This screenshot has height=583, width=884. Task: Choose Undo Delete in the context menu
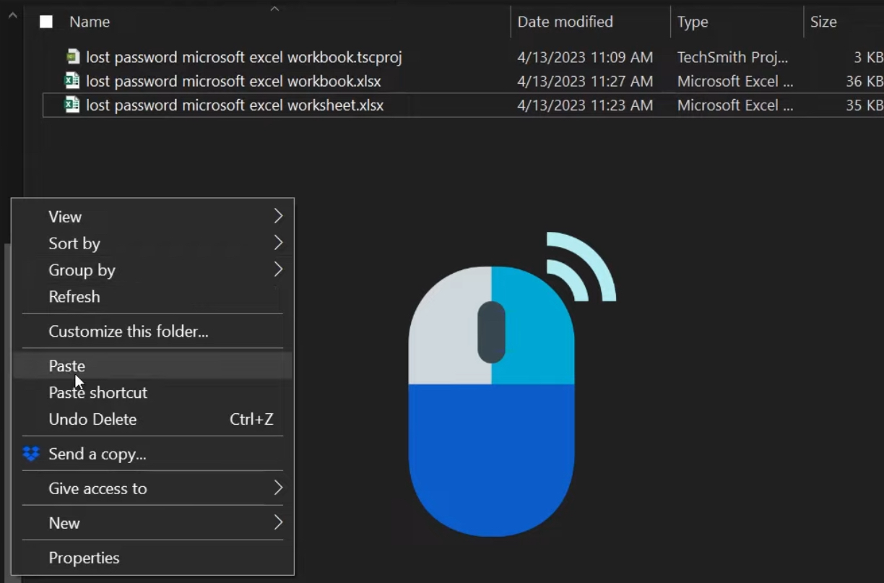(153, 419)
